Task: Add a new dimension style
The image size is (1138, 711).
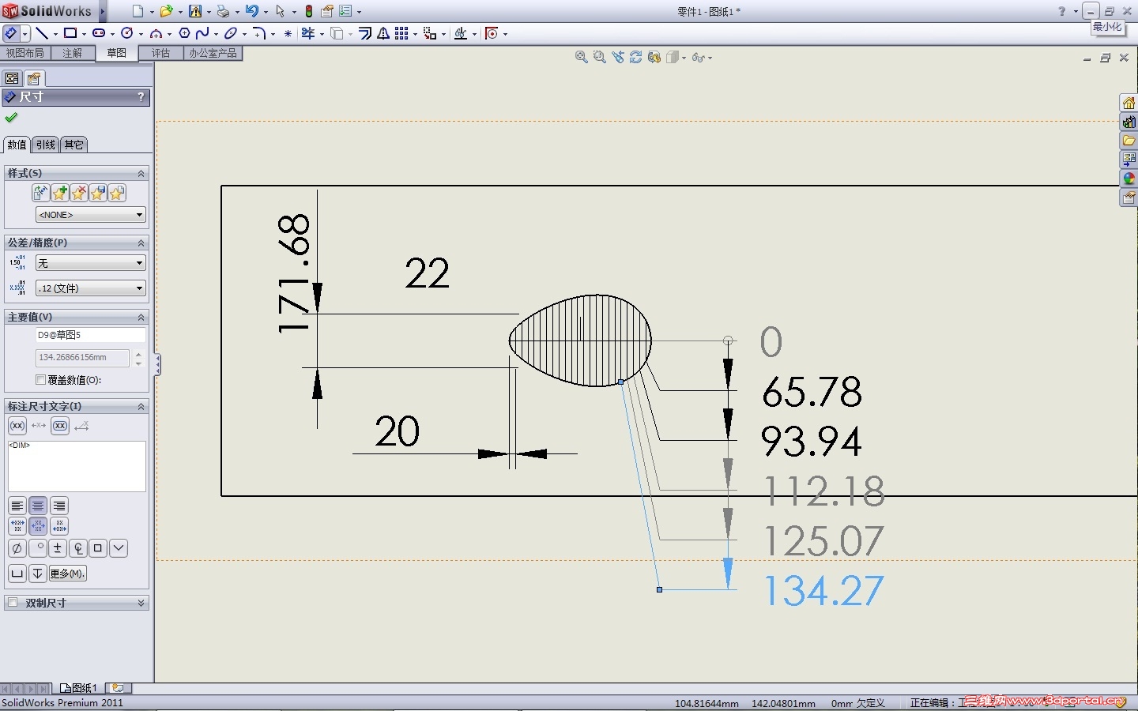Action: click(x=59, y=193)
